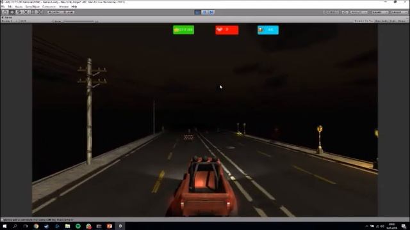Select the Rect transform tool
The width and height of the screenshot is (410, 230).
(33, 12)
